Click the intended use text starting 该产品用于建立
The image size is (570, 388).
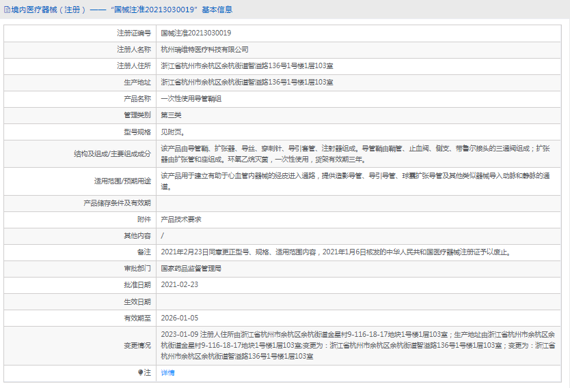(x=355, y=181)
